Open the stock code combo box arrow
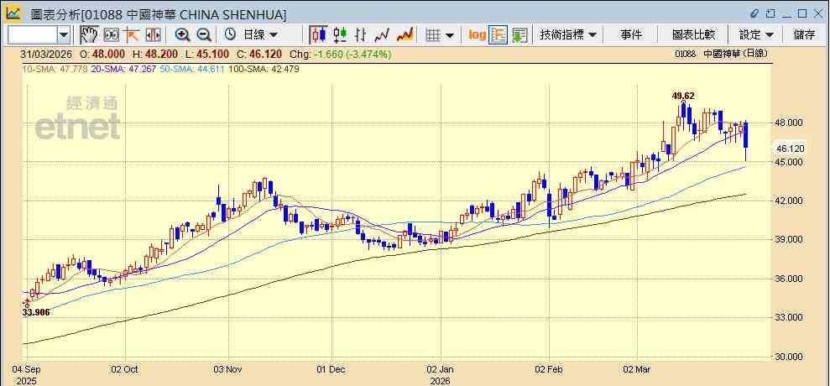This screenshot has height=386, width=830. (x=64, y=35)
